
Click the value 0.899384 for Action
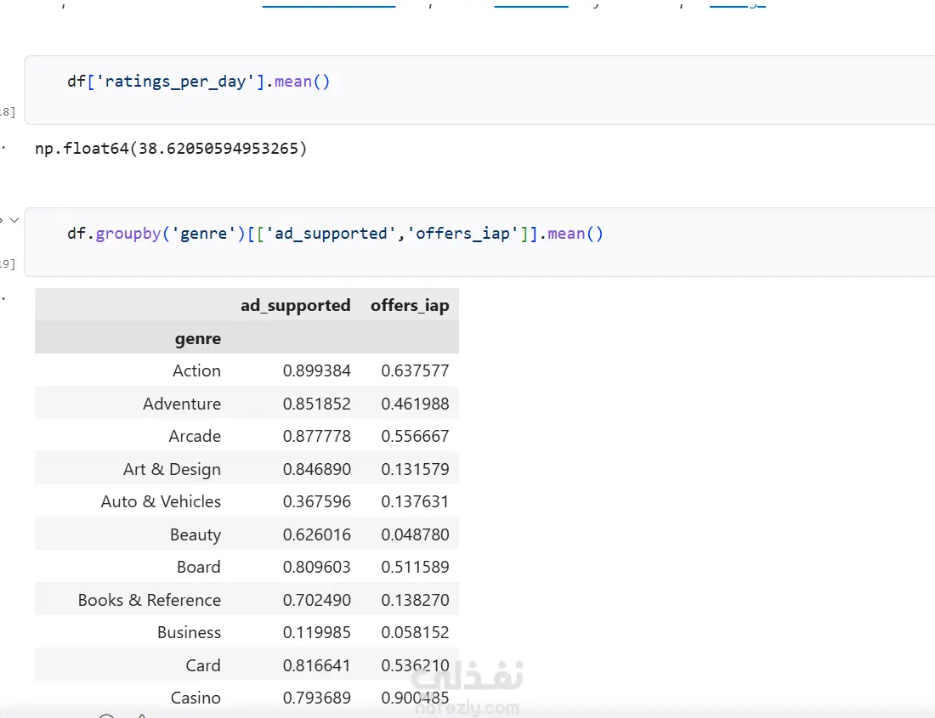coord(317,370)
